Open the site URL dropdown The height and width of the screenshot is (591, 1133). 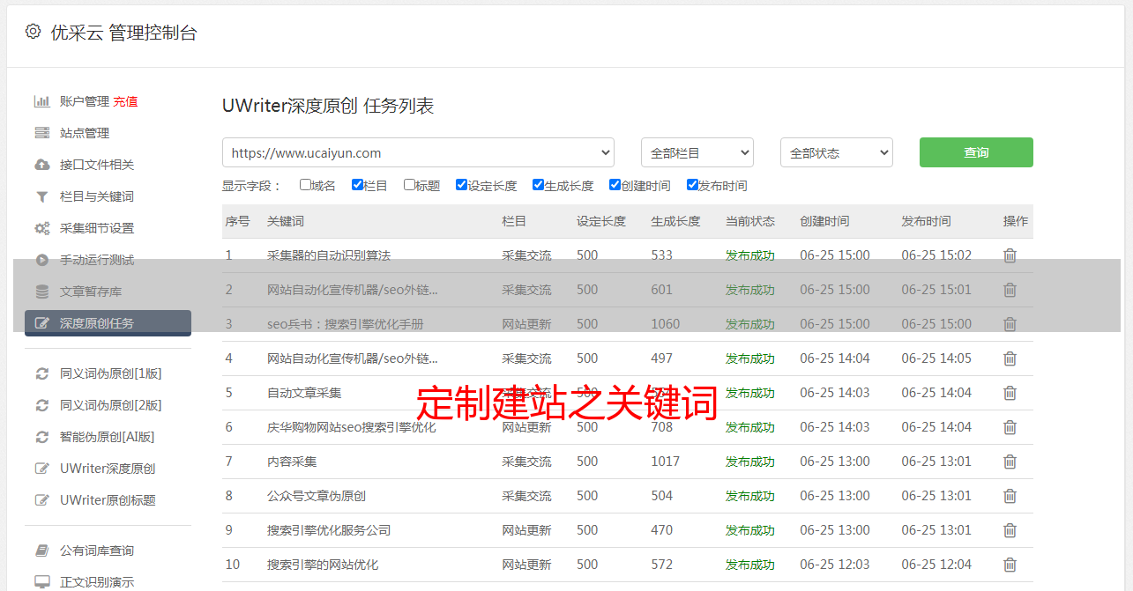click(418, 152)
